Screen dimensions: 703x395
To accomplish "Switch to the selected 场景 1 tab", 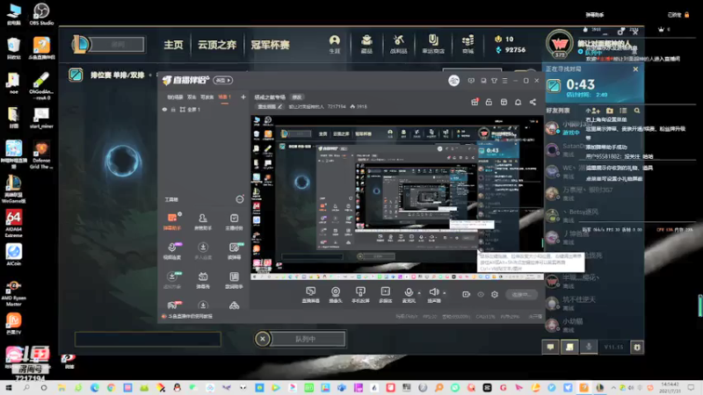I will (224, 97).
